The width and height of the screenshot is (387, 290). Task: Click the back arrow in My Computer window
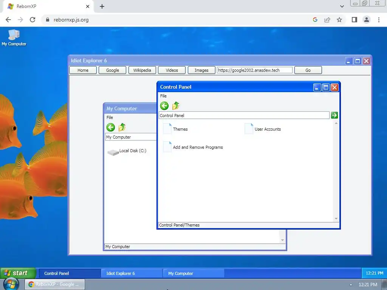click(x=111, y=127)
